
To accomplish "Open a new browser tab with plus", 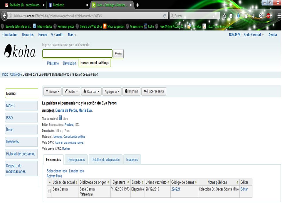I will [x=137, y=5].
